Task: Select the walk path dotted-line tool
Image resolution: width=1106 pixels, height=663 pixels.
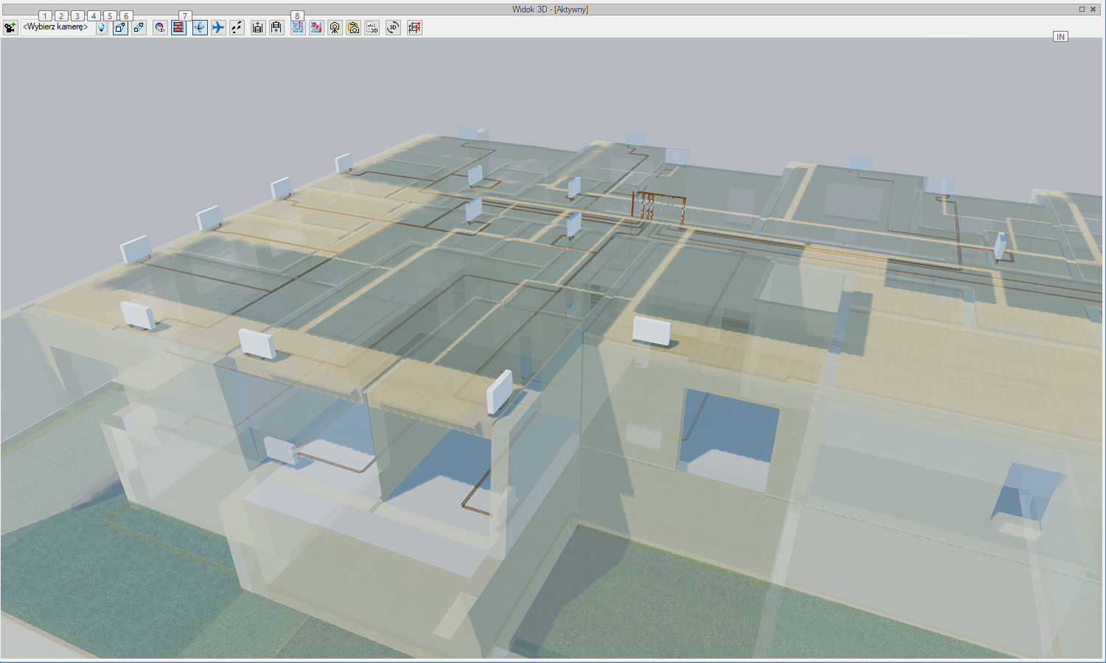Action: (237, 27)
